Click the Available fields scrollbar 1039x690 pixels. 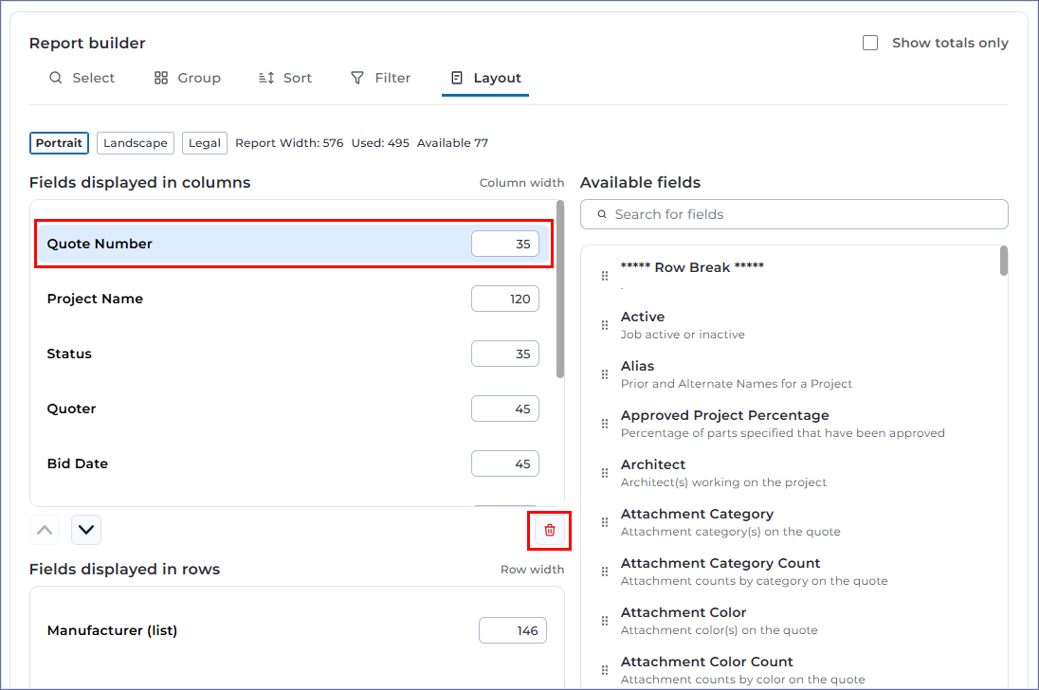pos(1004,261)
